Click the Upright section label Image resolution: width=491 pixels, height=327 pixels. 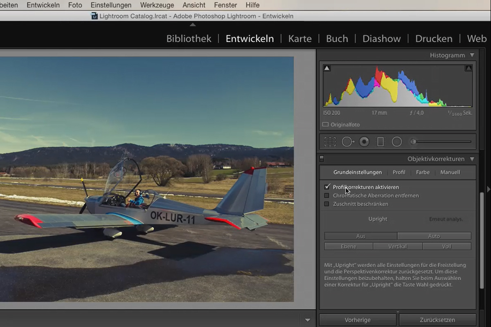(x=378, y=219)
